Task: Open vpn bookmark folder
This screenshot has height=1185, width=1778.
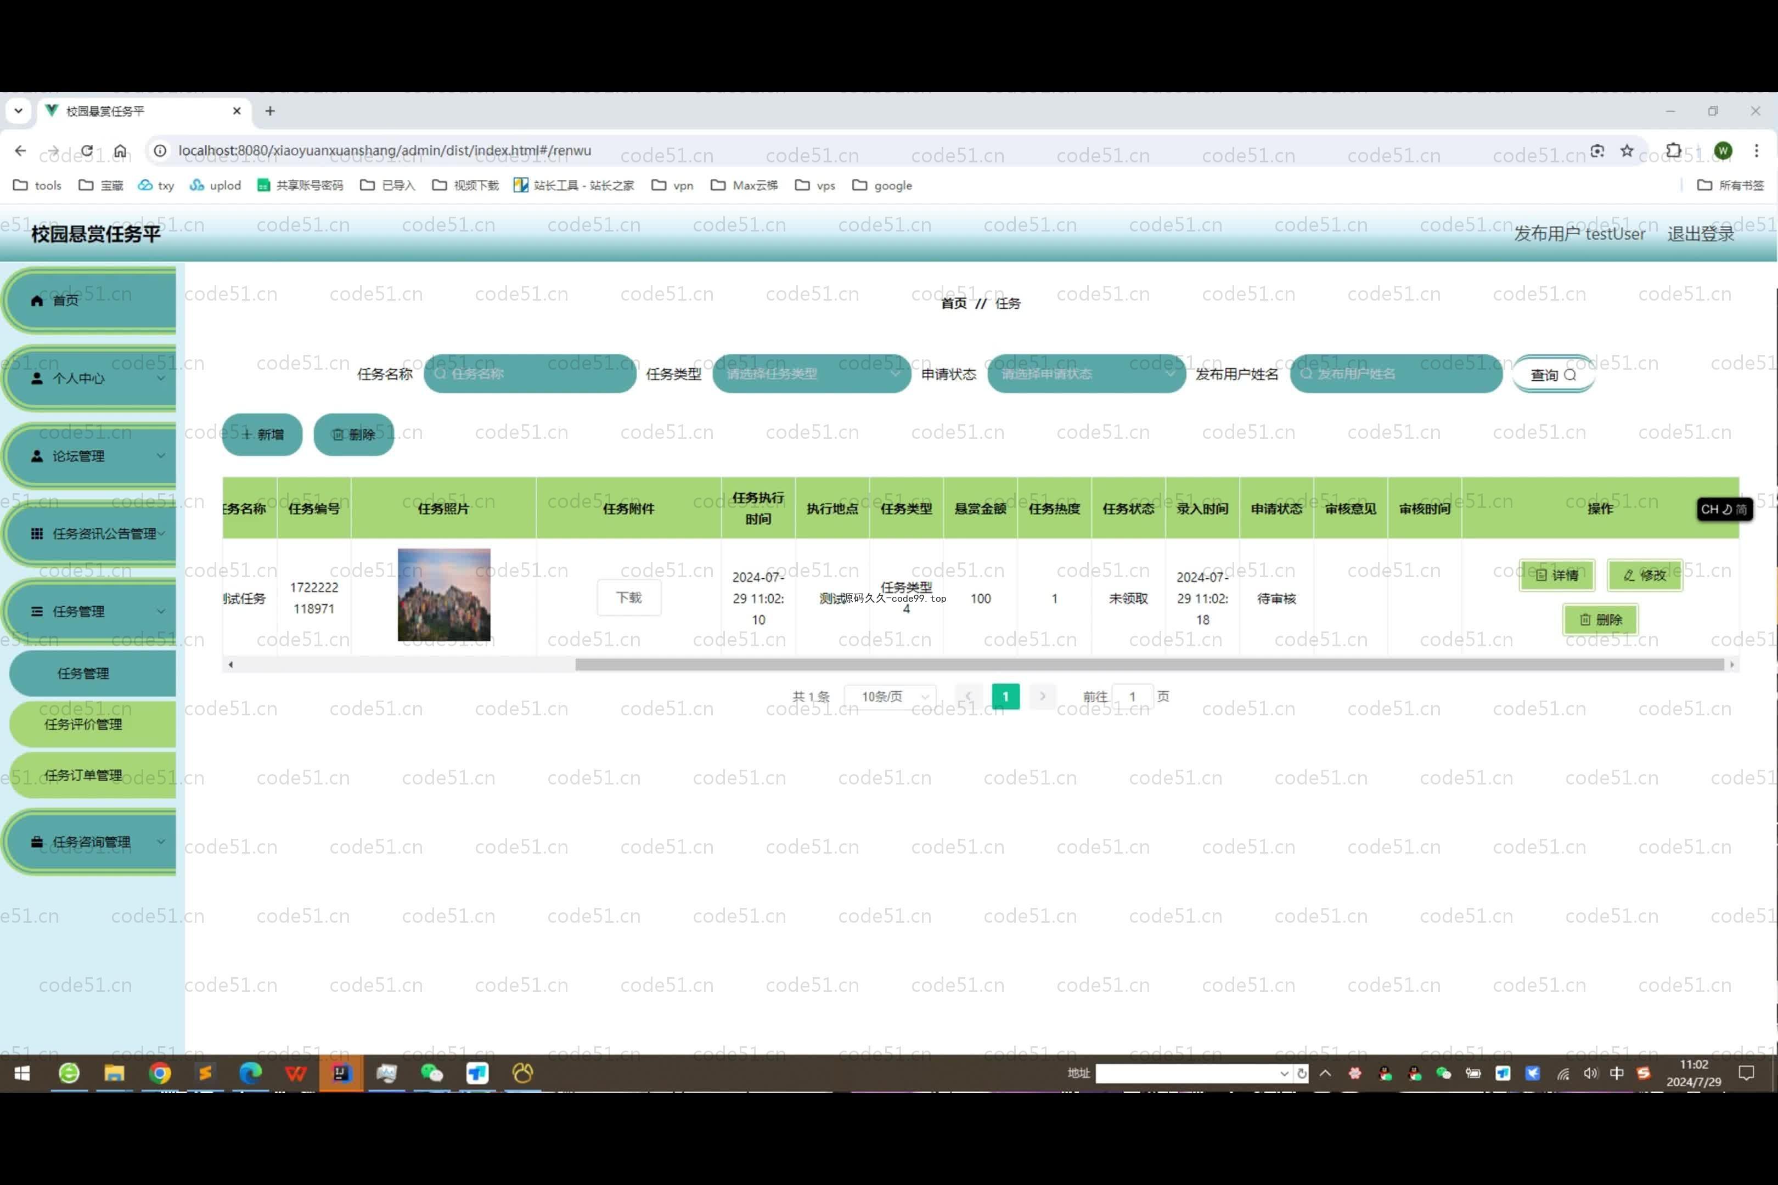Action: 672,185
